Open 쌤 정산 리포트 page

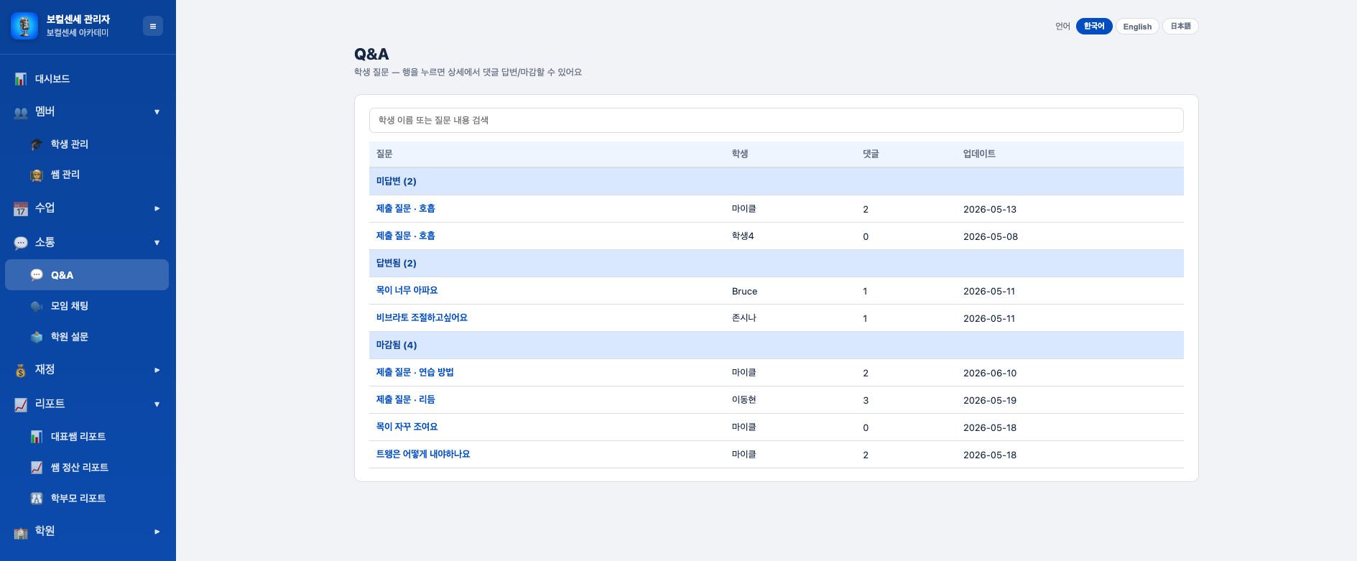pyautogui.click(x=87, y=468)
